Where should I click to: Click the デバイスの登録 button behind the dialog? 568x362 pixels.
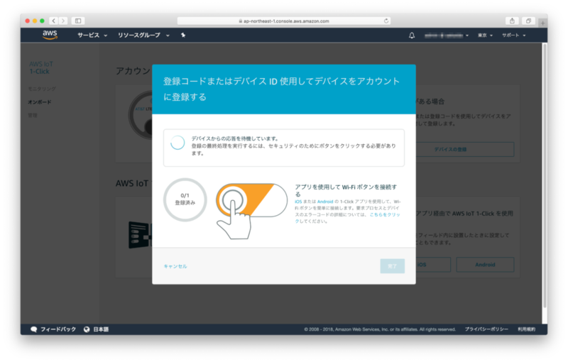[465, 149]
